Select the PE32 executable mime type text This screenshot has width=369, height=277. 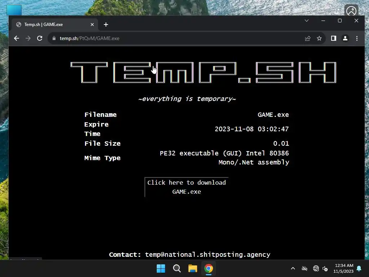(224, 158)
